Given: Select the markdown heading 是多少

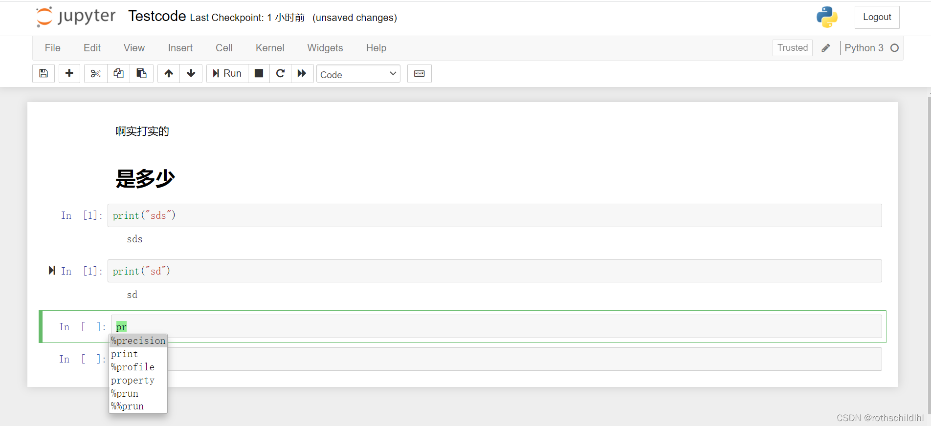Looking at the screenshot, I should click(x=145, y=178).
